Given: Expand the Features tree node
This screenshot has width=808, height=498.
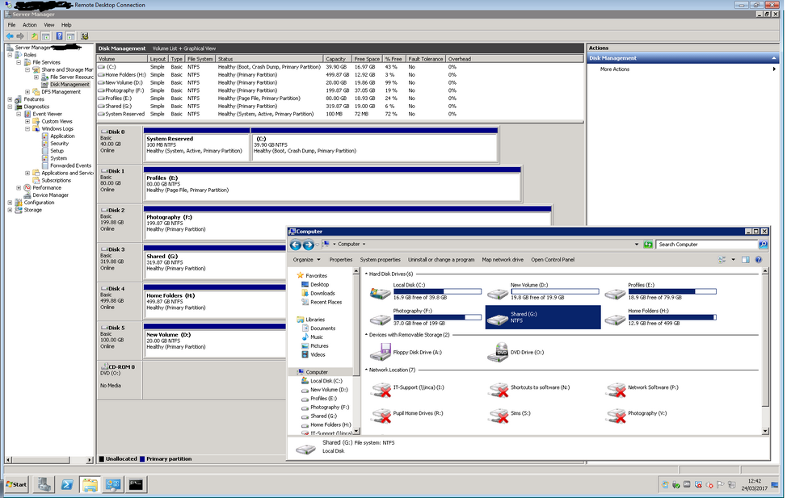Looking at the screenshot, I should [x=10, y=99].
